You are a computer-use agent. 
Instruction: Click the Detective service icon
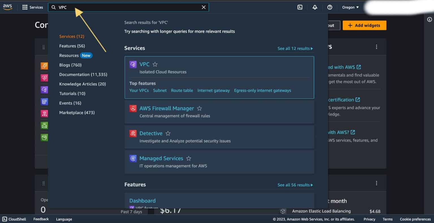point(133,133)
